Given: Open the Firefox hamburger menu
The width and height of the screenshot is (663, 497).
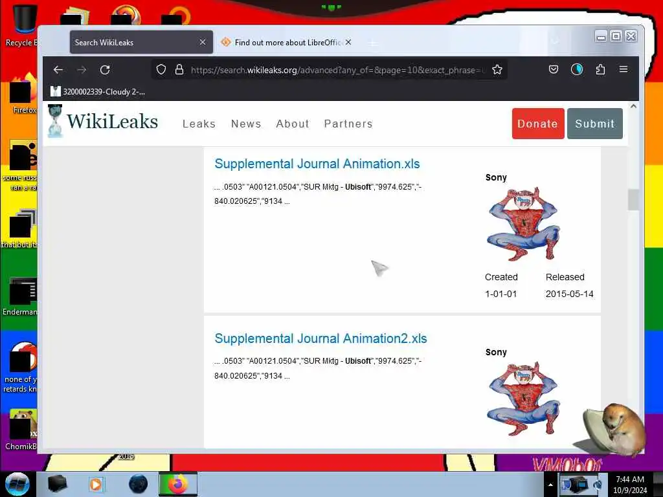Looking at the screenshot, I should pos(624,69).
